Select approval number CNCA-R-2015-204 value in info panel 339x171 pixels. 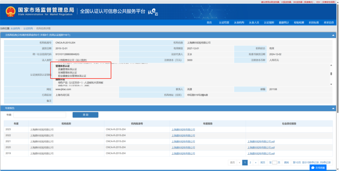[x=65, y=43]
